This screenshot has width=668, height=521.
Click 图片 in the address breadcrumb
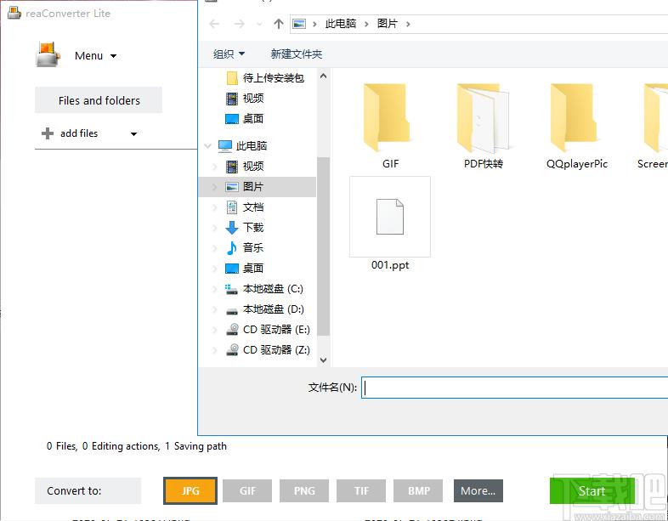pos(387,24)
